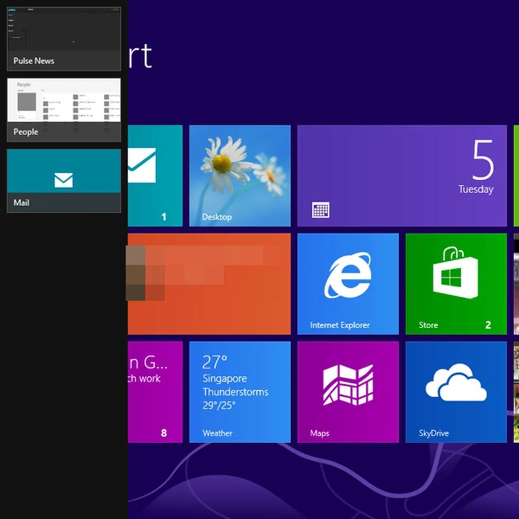Launch the Store shopping bag icon

tap(455, 273)
